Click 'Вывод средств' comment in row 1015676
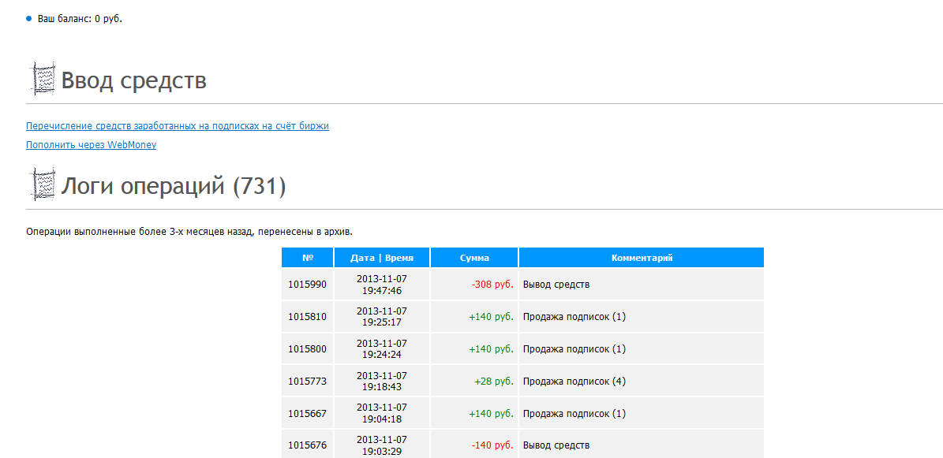Image resolution: width=943 pixels, height=458 pixels. click(x=556, y=445)
